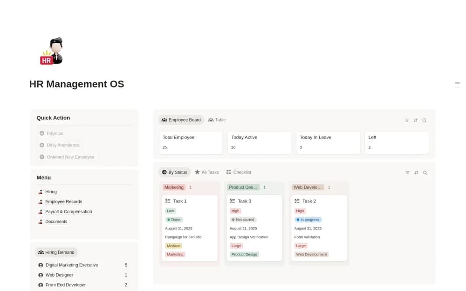Screen dimensions: 466x291
Task: Open the Hiring page from Menu
Action: [x=51, y=192]
